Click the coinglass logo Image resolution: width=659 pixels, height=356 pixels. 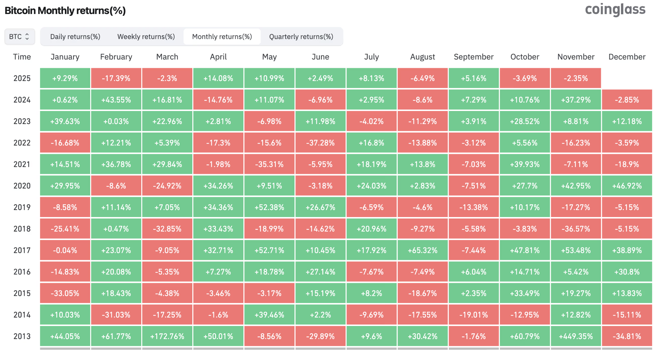click(615, 10)
